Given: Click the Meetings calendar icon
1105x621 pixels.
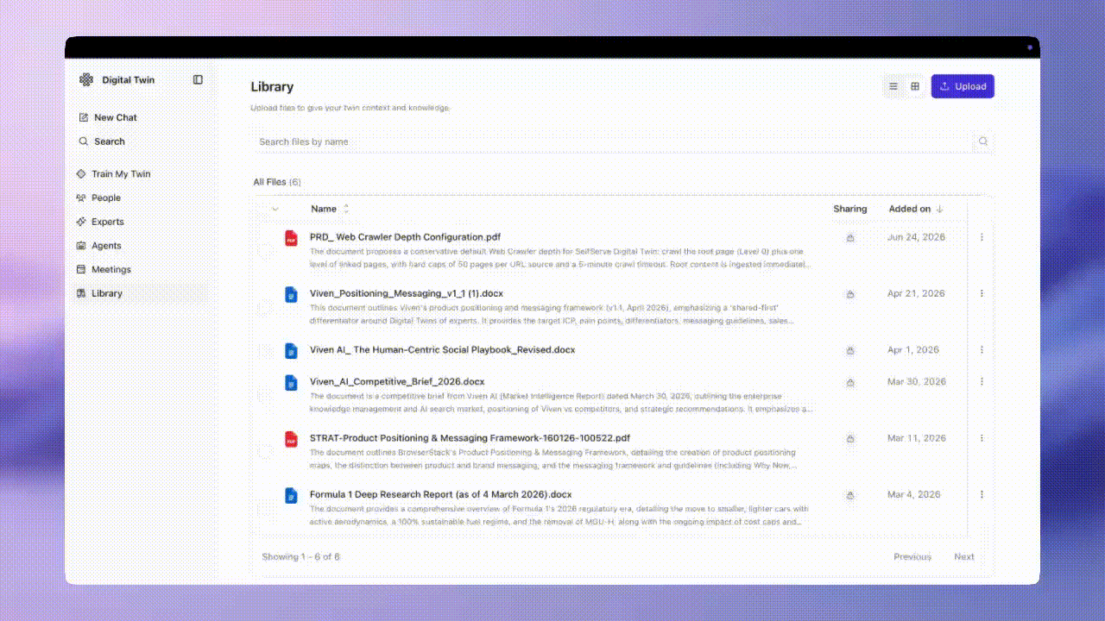Looking at the screenshot, I should [x=81, y=269].
